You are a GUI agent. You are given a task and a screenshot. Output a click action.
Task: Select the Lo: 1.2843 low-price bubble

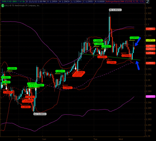pyautogui.click(x=40, y=114)
